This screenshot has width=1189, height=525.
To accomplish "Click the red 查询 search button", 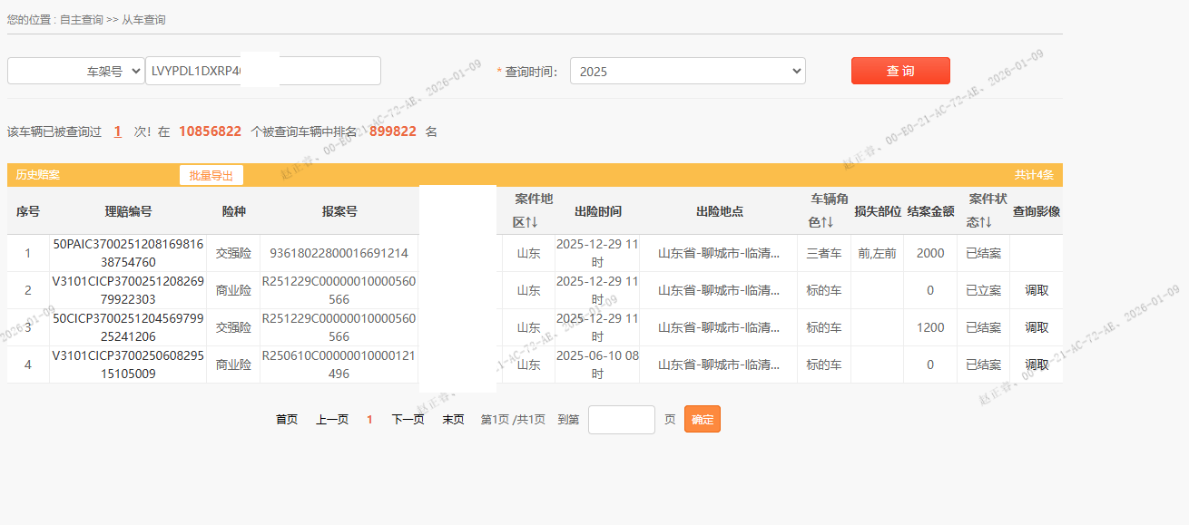I will click(899, 71).
